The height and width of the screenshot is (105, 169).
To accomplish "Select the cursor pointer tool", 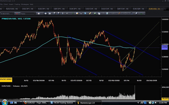I will (x=63, y=13).
